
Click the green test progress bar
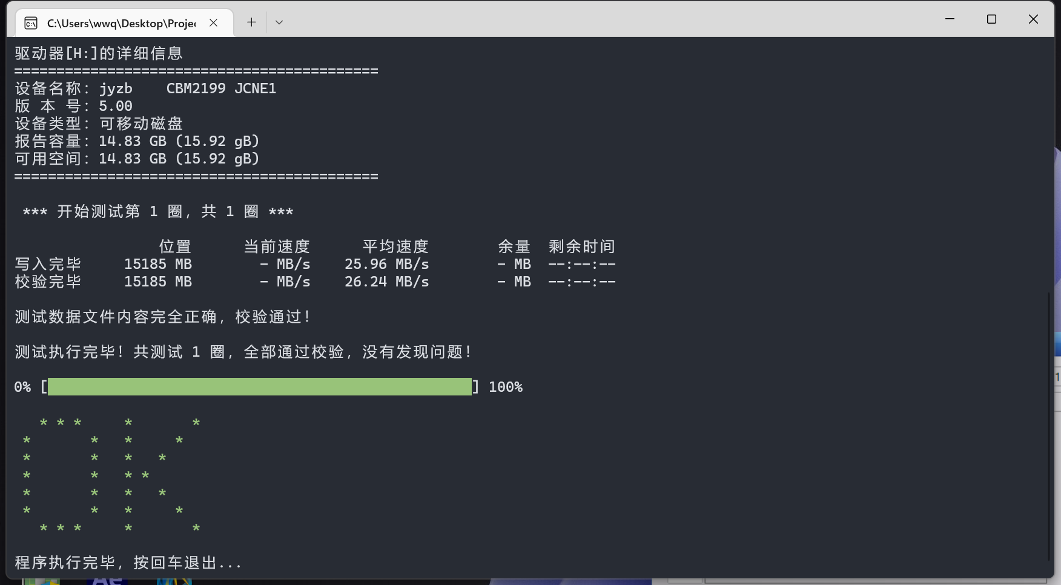(x=259, y=387)
